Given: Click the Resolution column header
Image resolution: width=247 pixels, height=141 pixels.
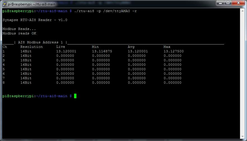Looking at the screenshot, I should tap(32, 47).
